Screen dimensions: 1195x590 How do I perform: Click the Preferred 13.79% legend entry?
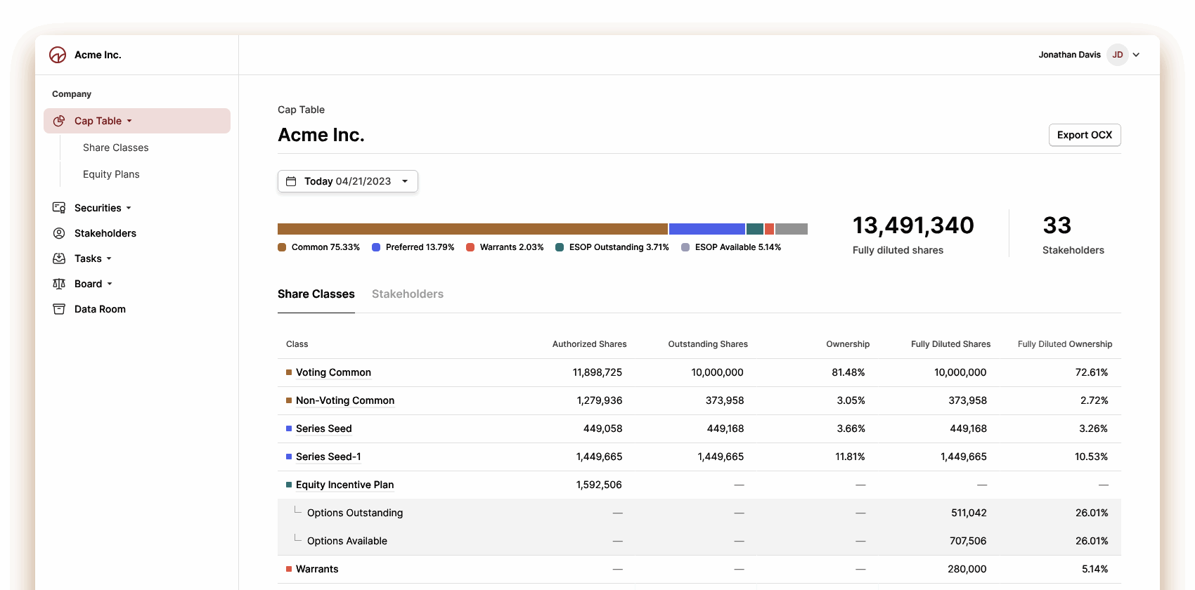click(413, 247)
